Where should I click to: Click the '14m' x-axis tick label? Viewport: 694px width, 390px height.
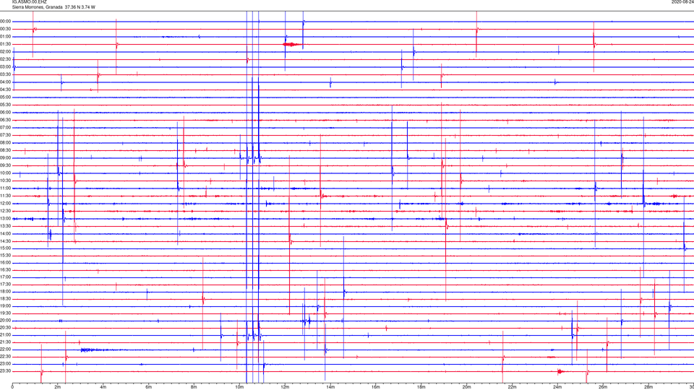click(x=330, y=387)
